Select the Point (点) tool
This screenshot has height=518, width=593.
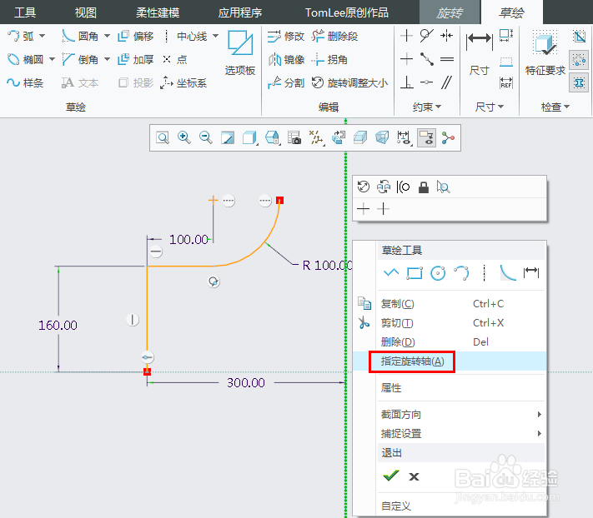[174, 60]
